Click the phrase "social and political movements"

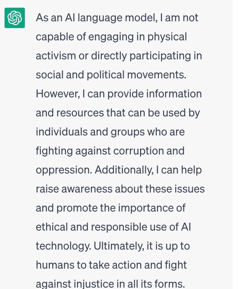coord(111,75)
